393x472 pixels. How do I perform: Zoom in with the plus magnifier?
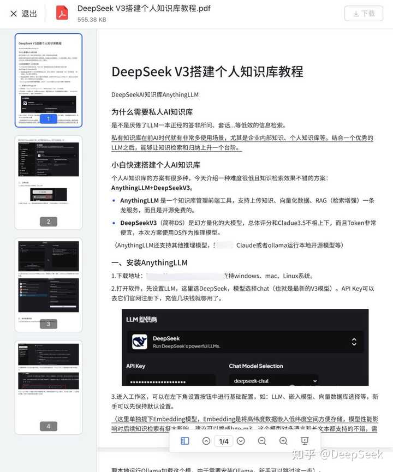283,441
